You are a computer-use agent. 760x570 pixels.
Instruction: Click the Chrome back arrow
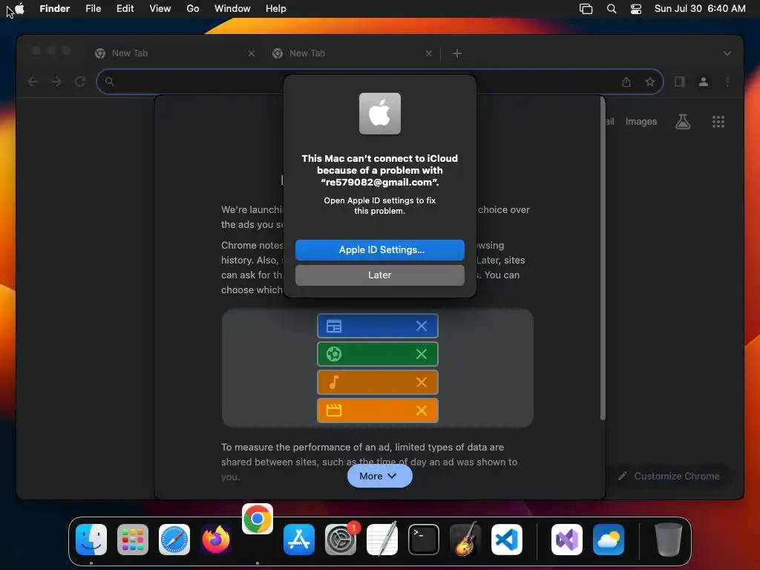(x=33, y=82)
